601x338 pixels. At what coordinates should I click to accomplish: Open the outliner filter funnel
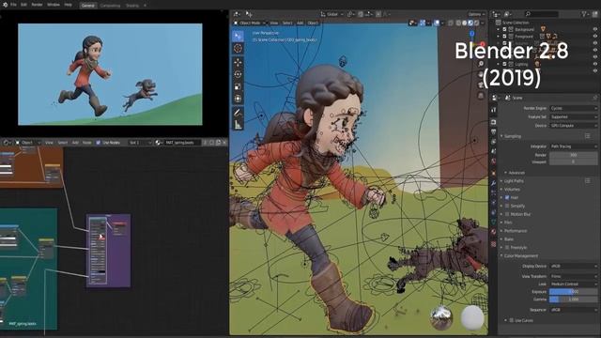[584, 14]
